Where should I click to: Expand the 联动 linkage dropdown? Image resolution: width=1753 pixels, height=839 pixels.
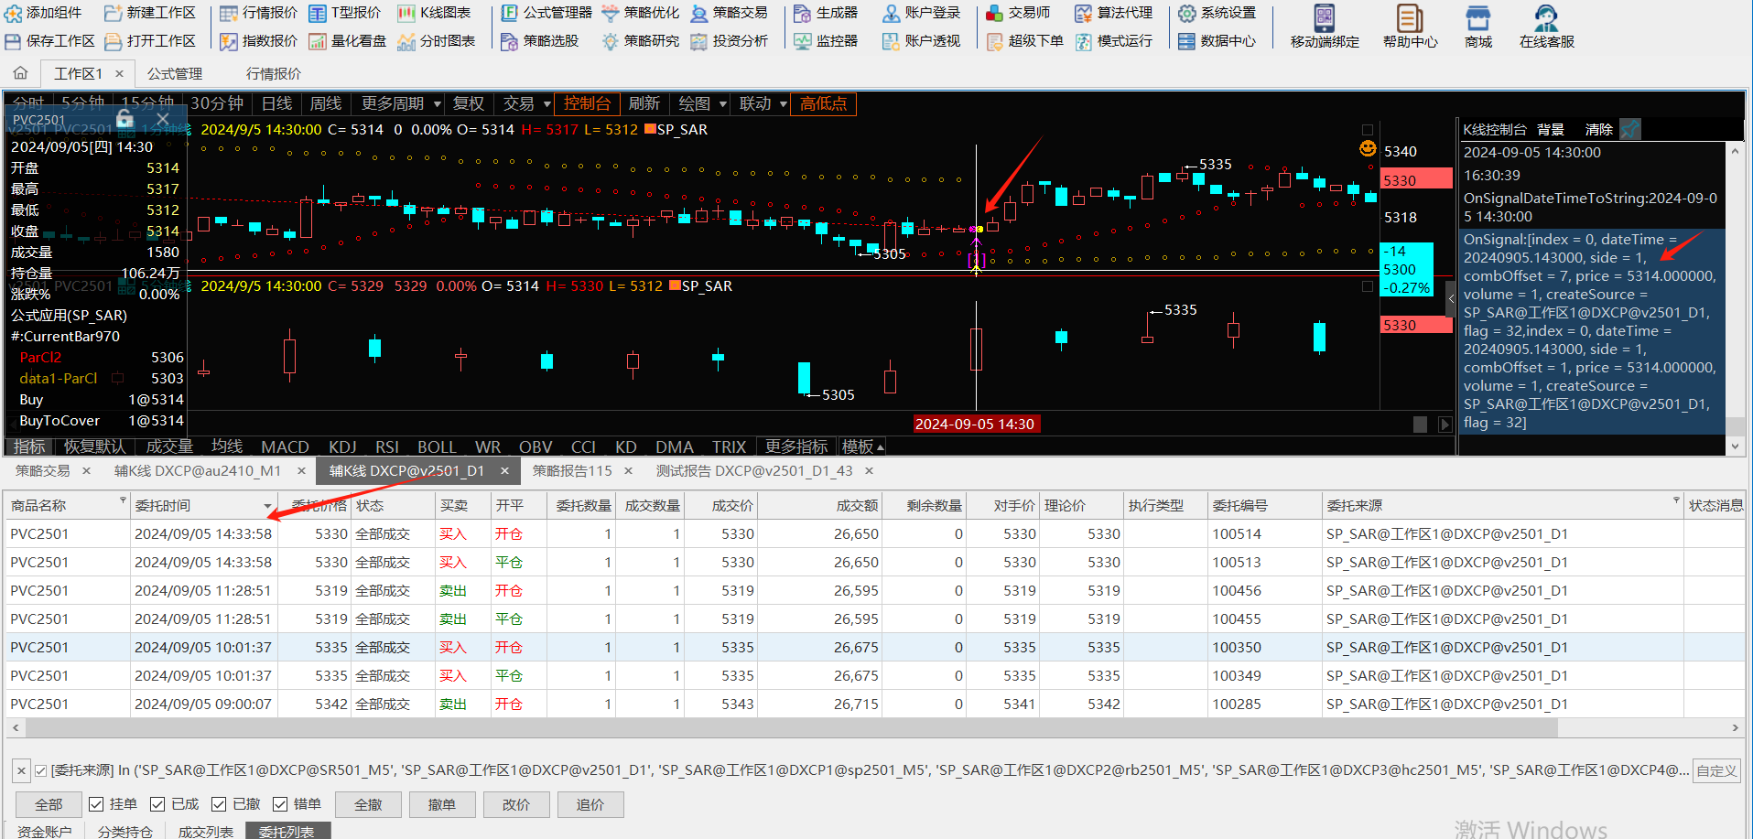point(784,104)
